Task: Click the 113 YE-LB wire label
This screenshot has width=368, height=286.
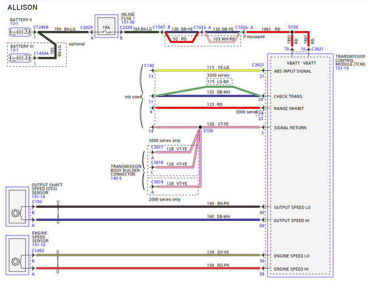Action: coord(218,67)
